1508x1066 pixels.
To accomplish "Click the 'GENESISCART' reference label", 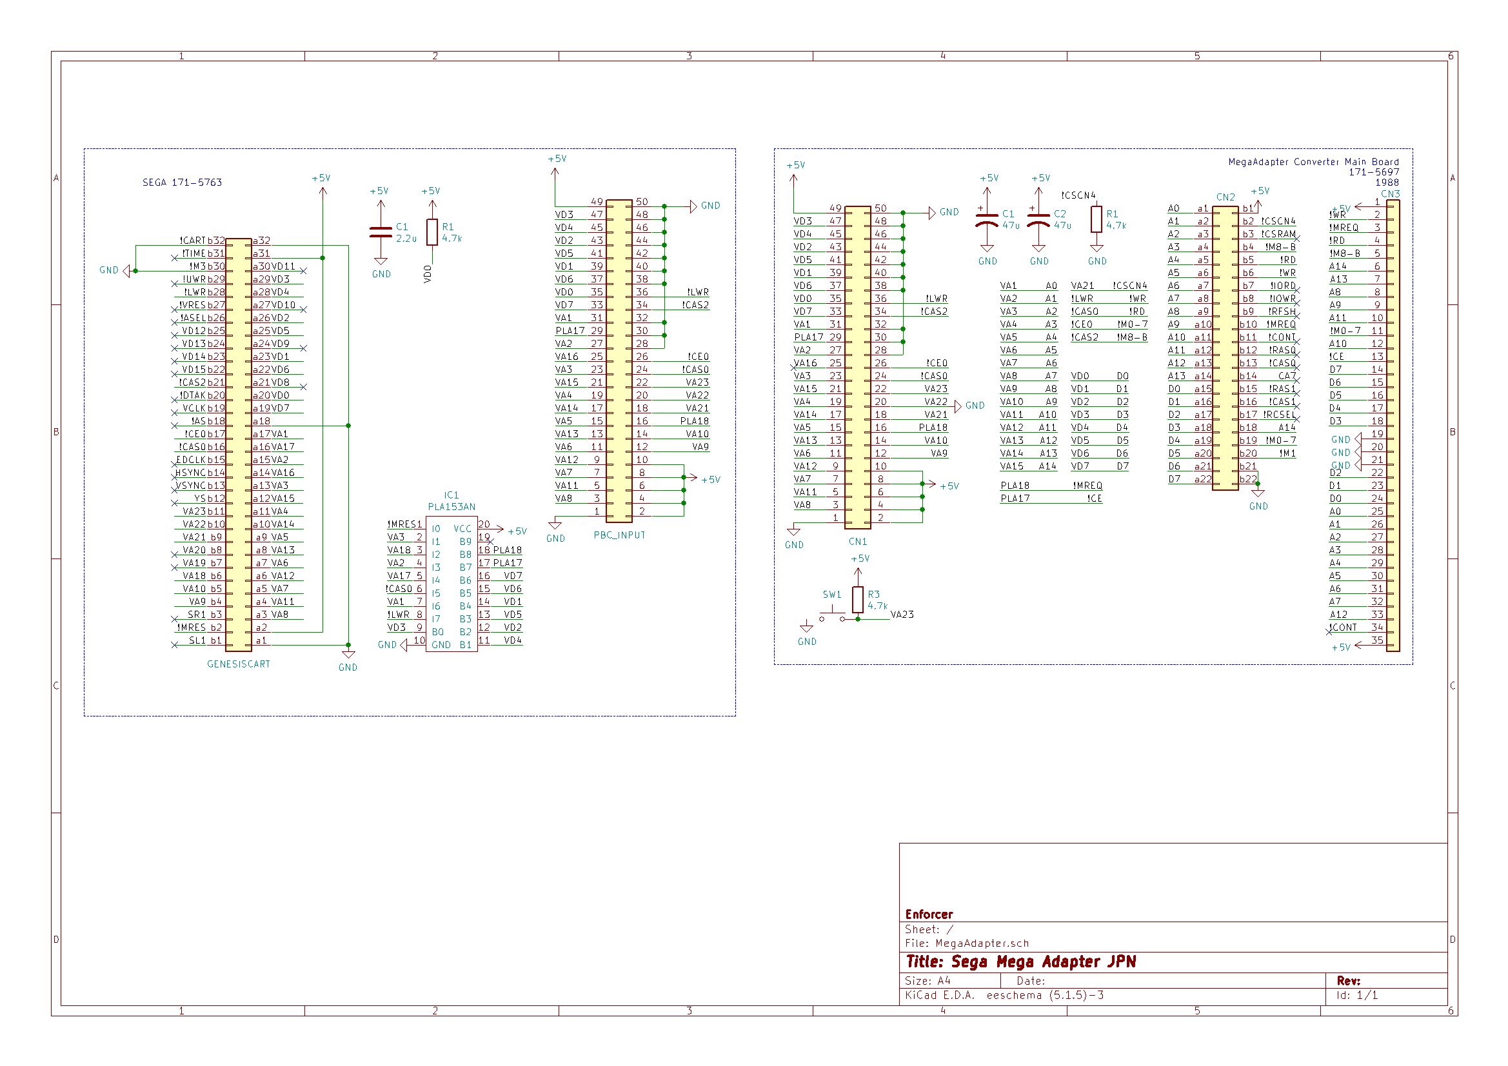I will pos(239,665).
